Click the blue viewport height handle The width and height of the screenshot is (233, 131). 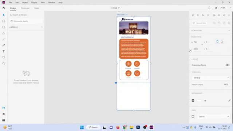(116, 83)
